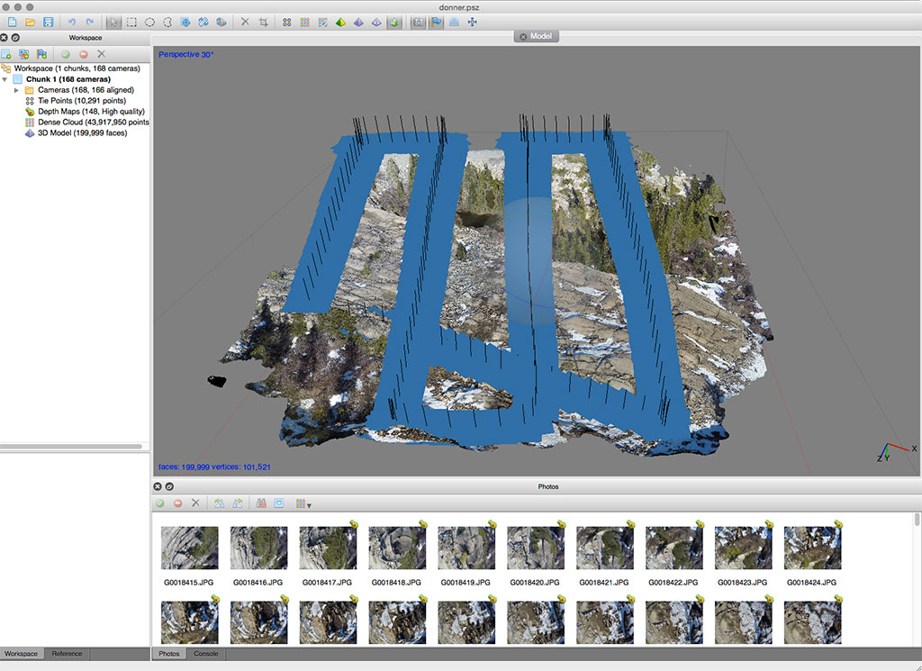Click the Reset View icon in toolbar
Image resolution: width=922 pixels, height=671 pixels.
point(473,22)
